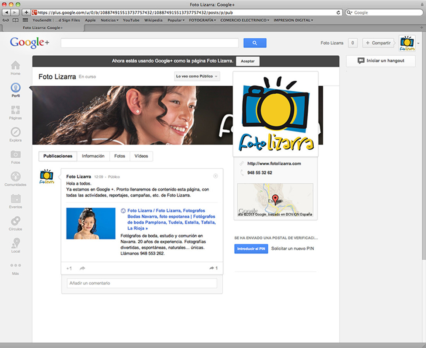Show more options with Más dots

15,265
